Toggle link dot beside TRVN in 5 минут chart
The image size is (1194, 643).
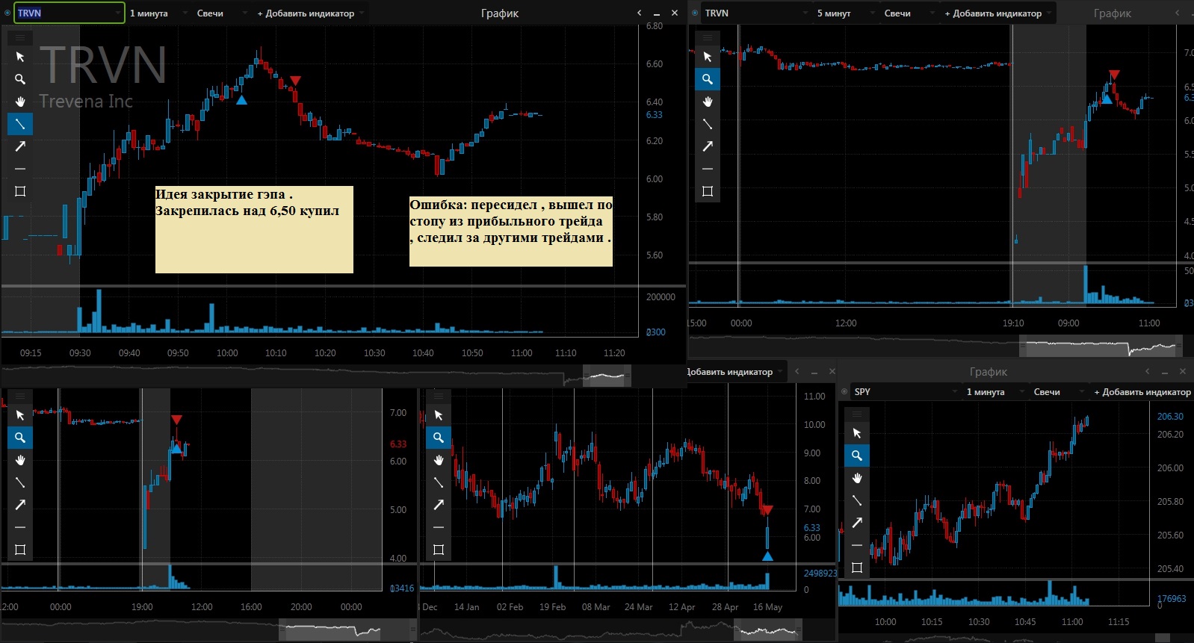pos(695,13)
